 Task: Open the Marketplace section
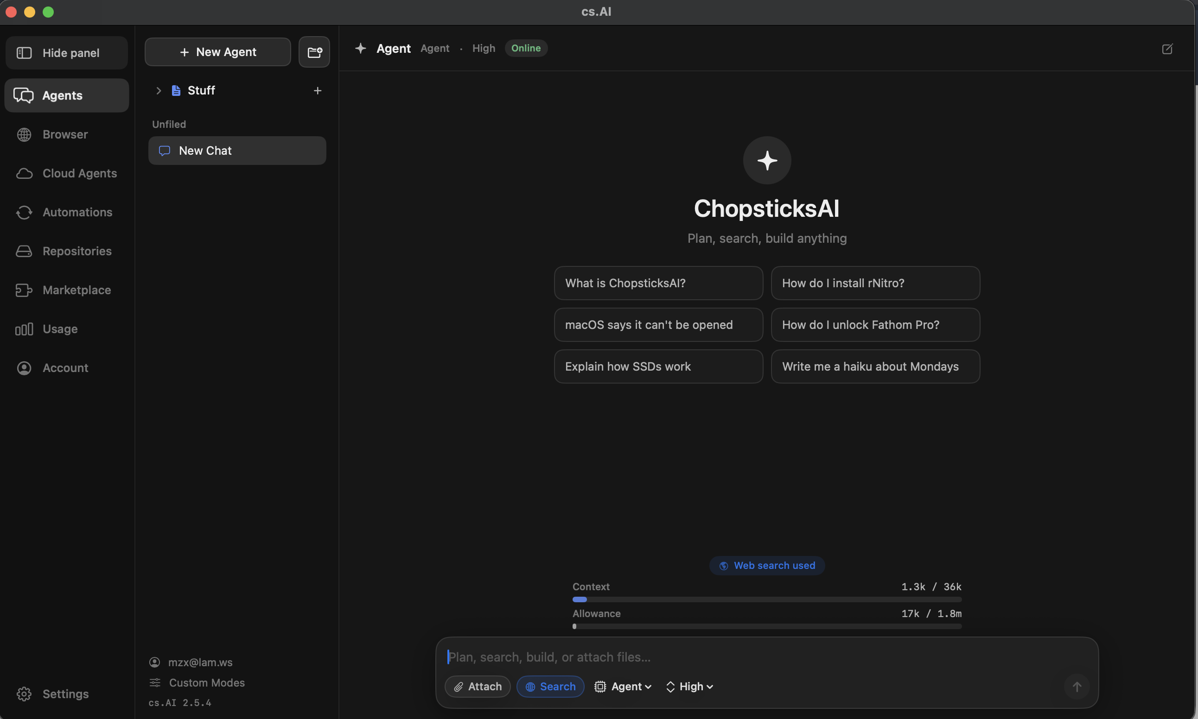pyautogui.click(x=66, y=290)
